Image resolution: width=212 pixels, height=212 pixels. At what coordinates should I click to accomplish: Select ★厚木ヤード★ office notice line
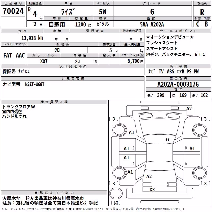[x=43, y=198]
